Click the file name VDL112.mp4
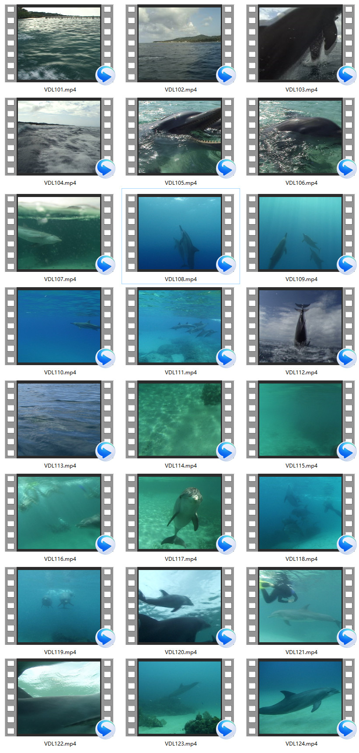The width and height of the screenshot is (359, 753). (301, 373)
